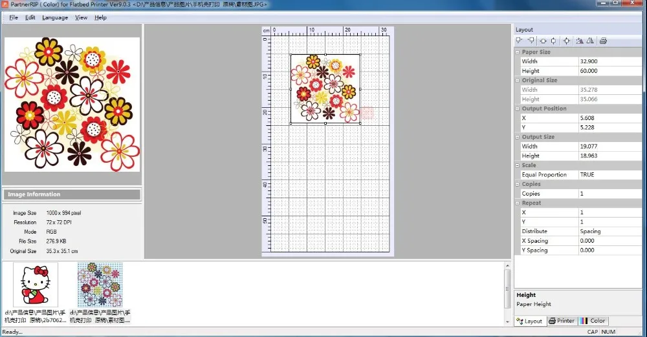Click the Layout panel title
Screen dimensions: 647x337
524,30
